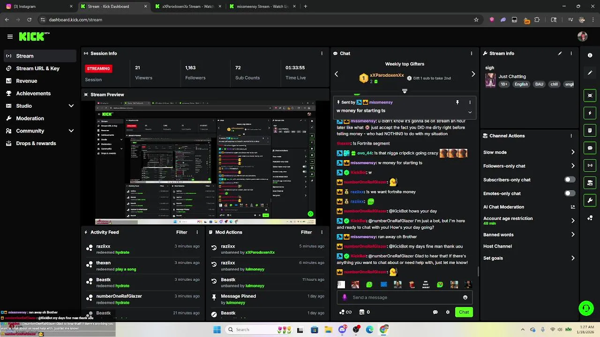Click the English stream tag
This screenshot has width=600, height=337.
click(521, 84)
